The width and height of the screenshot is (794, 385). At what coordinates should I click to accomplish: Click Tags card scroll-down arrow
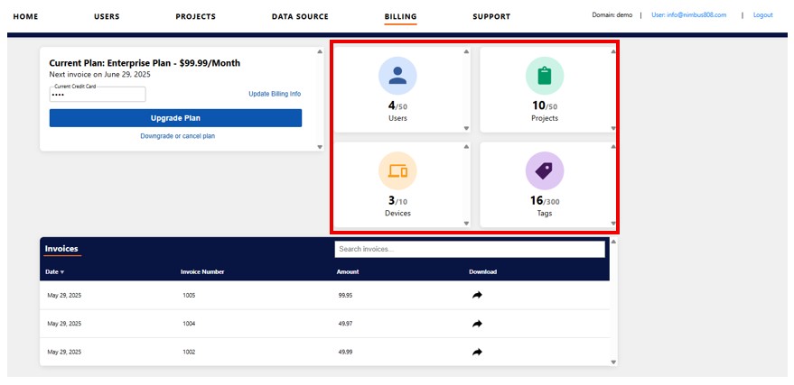[x=613, y=224]
